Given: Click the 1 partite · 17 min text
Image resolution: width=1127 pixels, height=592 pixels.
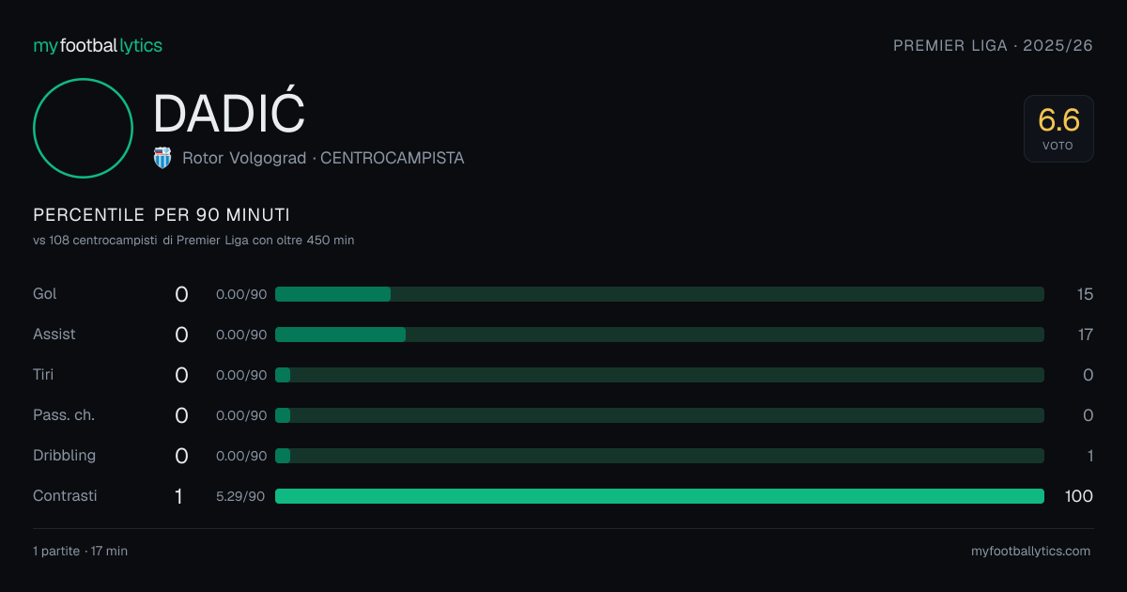Looking at the screenshot, I should point(81,552).
